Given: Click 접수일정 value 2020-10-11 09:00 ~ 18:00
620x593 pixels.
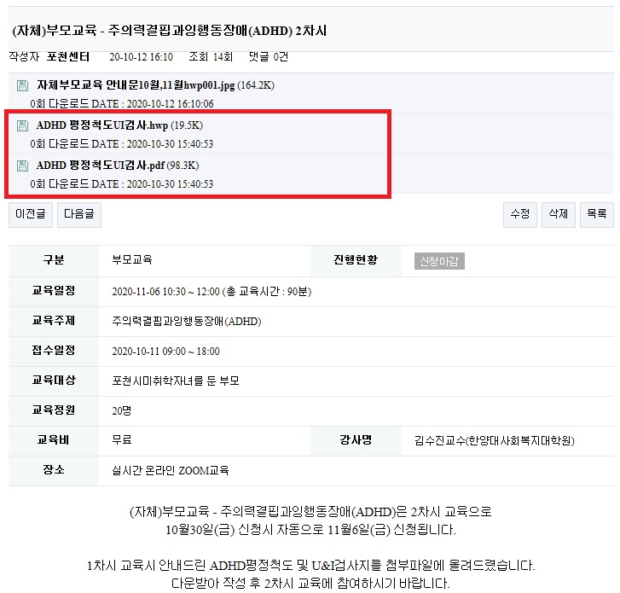Looking at the screenshot, I should (165, 352).
